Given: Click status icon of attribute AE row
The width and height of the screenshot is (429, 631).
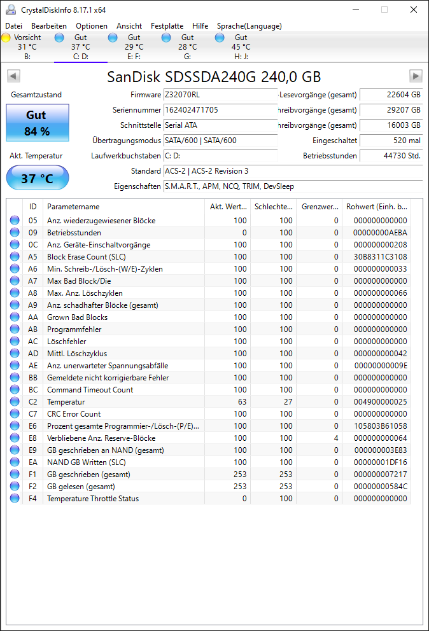Looking at the screenshot, I should click(15, 365).
